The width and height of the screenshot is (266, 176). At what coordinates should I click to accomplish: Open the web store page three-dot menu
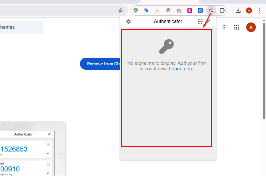pos(224,27)
